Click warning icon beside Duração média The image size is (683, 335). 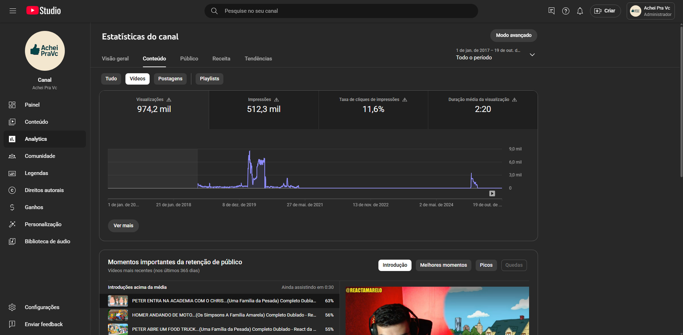[x=514, y=100]
